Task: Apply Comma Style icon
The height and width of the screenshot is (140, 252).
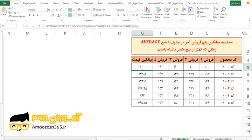Action: click(128, 15)
